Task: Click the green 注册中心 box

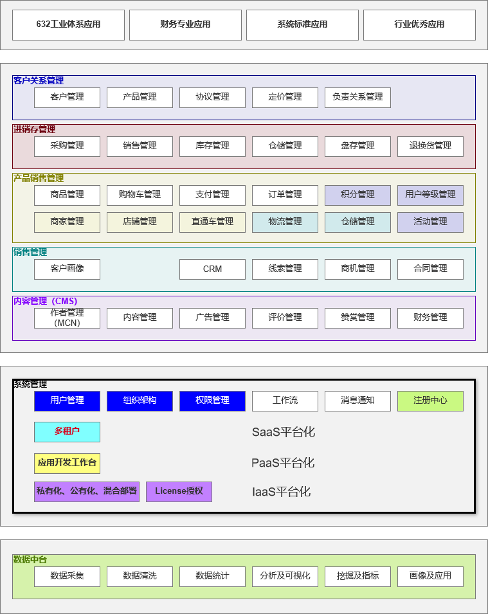Action: 430,401
